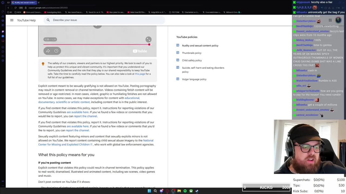Open Discord from the taskbar
Viewport: 346px width, 194px height.
pyautogui.click(x=161, y=191)
